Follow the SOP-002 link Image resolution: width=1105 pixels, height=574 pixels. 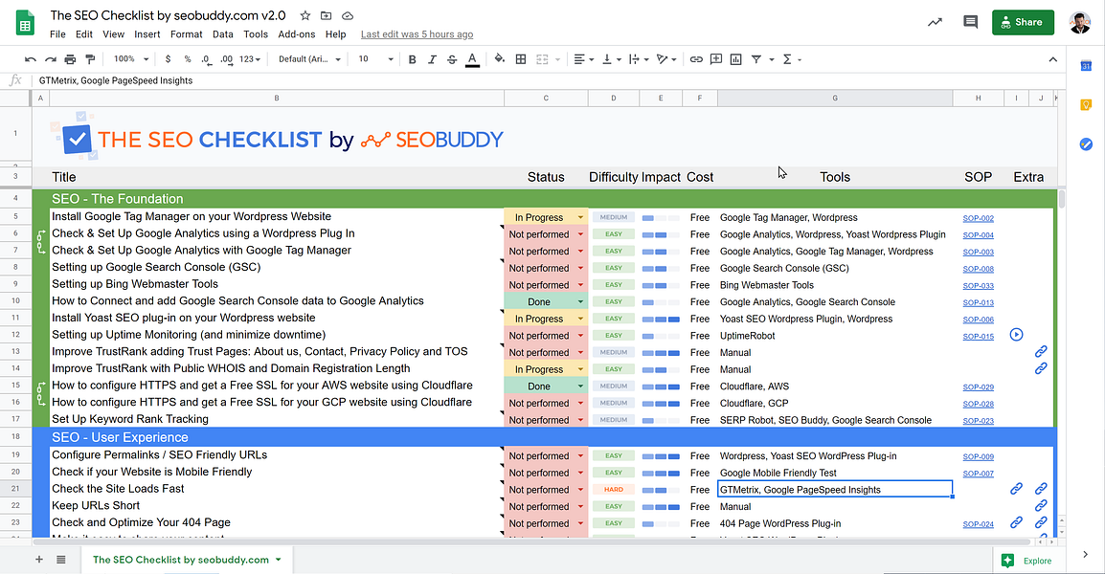978,217
